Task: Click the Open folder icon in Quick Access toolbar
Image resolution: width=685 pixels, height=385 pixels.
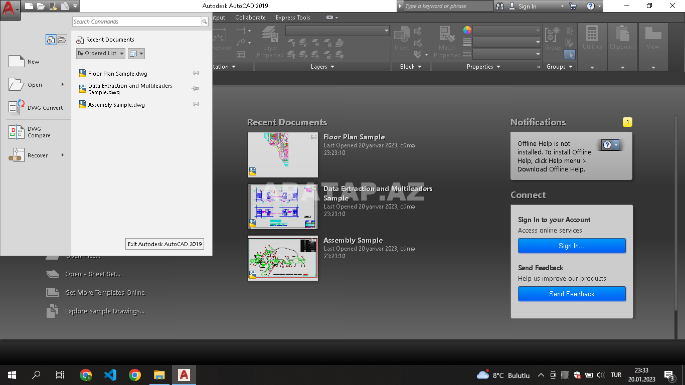Action: pyautogui.click(x=41, y=6)
